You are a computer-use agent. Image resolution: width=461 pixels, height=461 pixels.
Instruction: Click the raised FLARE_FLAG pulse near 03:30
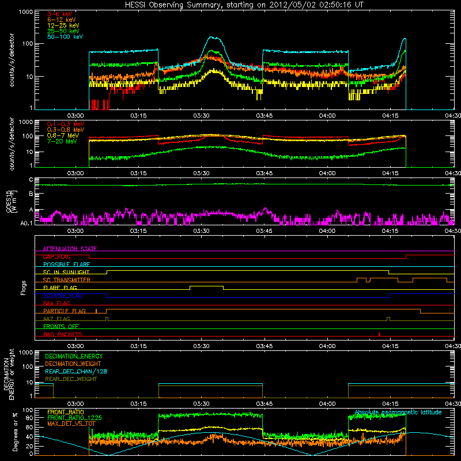pos(206,286)
